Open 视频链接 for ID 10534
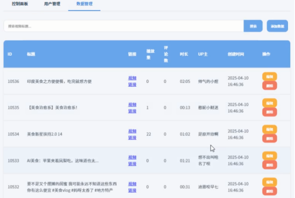The width and height of the screenshot is (295, 198). [132, 134]
